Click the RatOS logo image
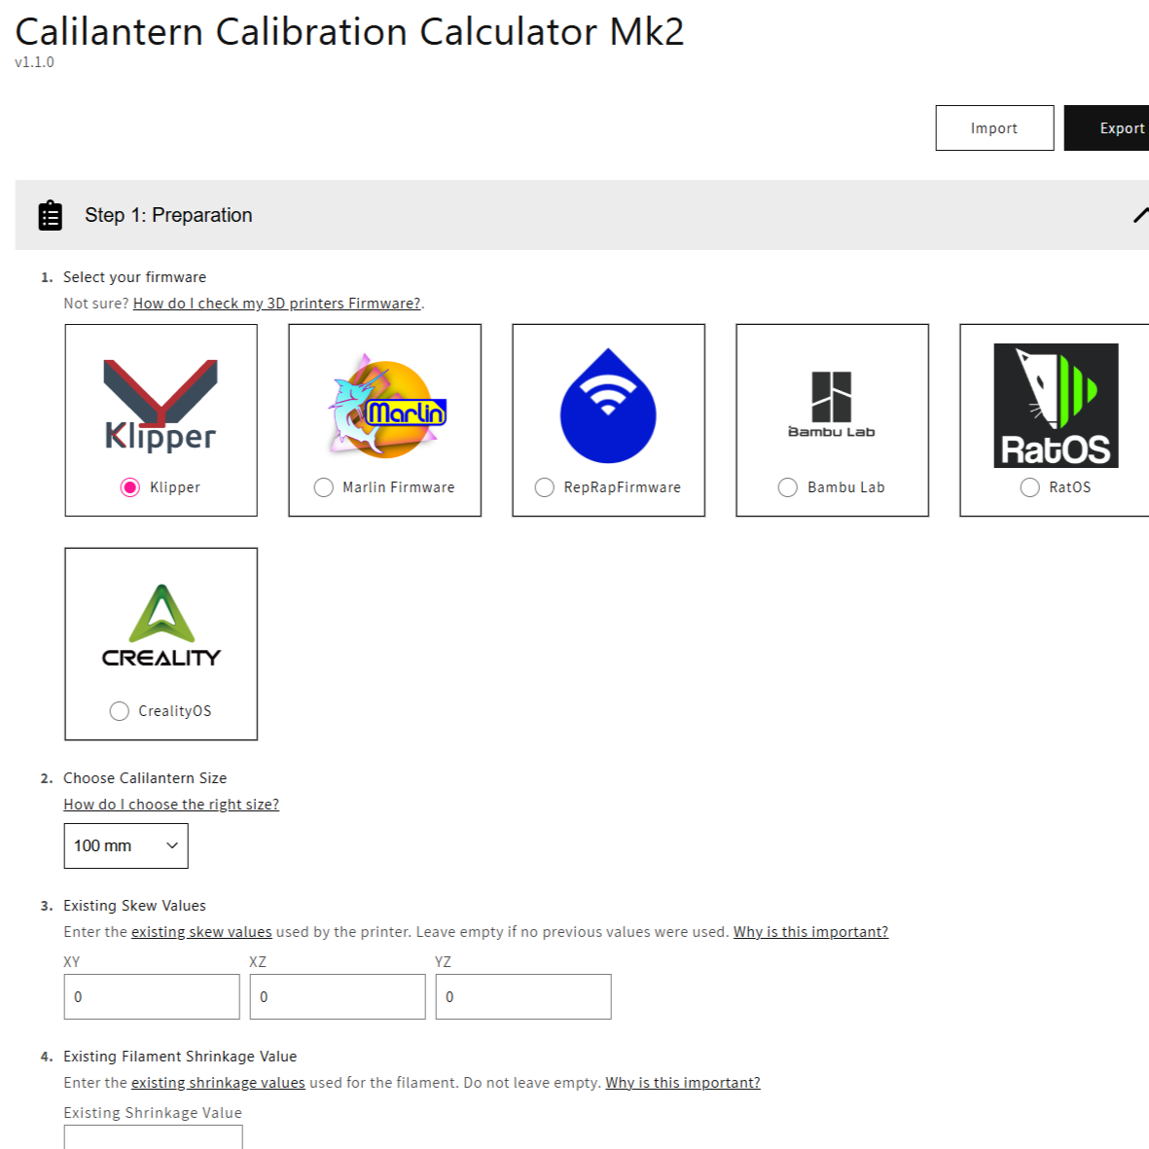This screenshot has height=1149, width=1149. pyautogui.click(x=1056, y=406)
